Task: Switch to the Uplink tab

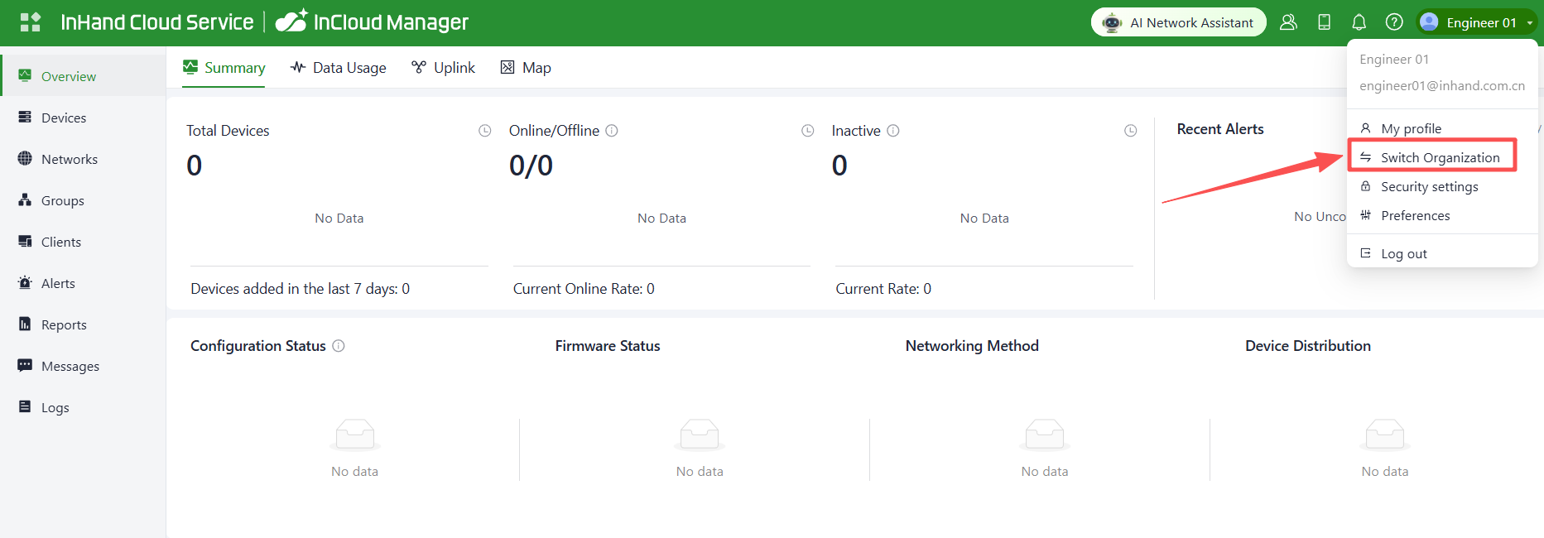Action: [x=444, y=68]
